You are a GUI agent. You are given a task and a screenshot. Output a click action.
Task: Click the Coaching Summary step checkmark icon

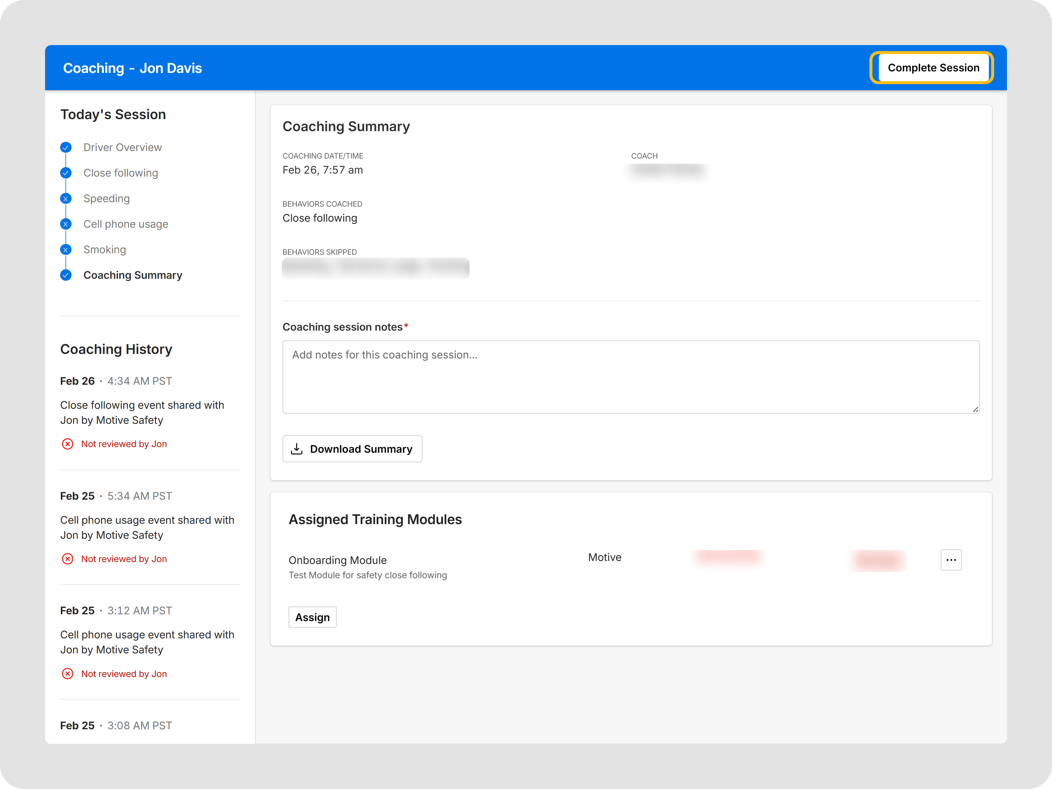coord(66,275)
